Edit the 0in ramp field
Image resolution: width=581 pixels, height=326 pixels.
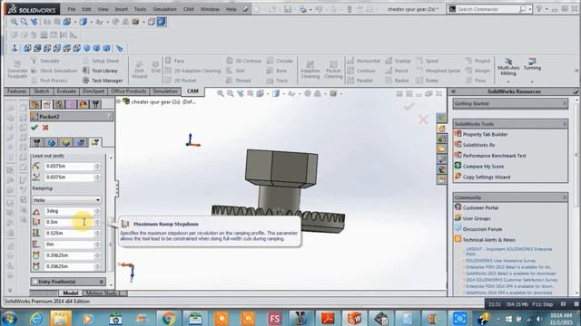[69, 244]
